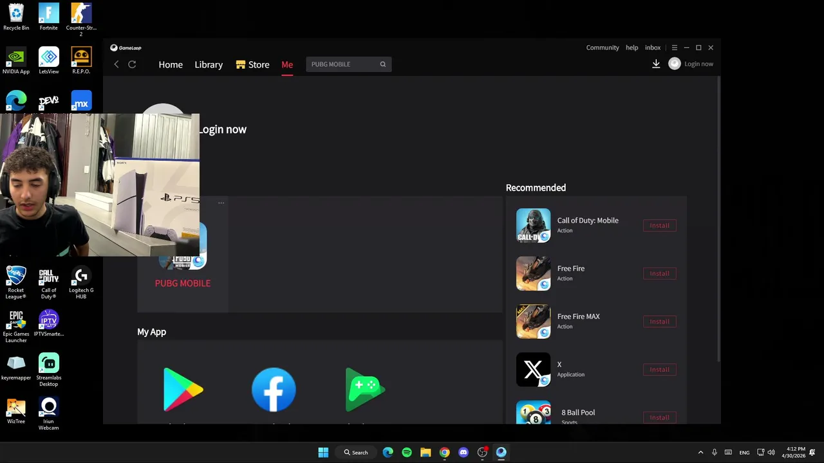Launch PUBG MOBILE from the game card
Screen dimensions: 824x463
(x=183, y=283)
